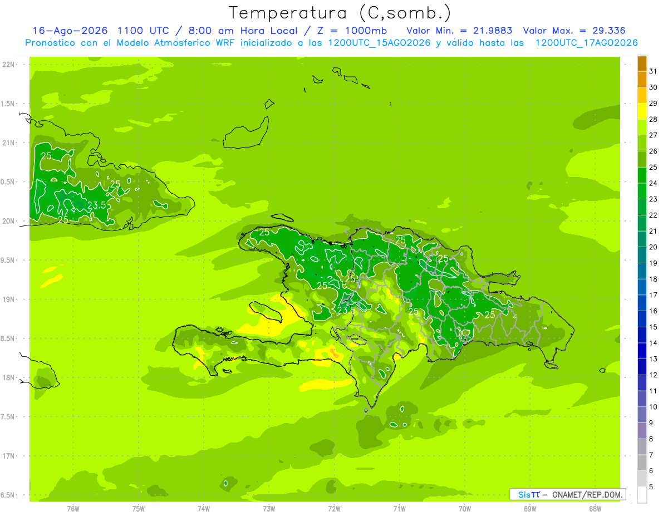Click the '21N' latitude label
668x516 pixels.
click(8, 143)
